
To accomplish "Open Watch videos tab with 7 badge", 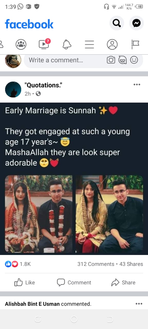I will tap(44, 44).
